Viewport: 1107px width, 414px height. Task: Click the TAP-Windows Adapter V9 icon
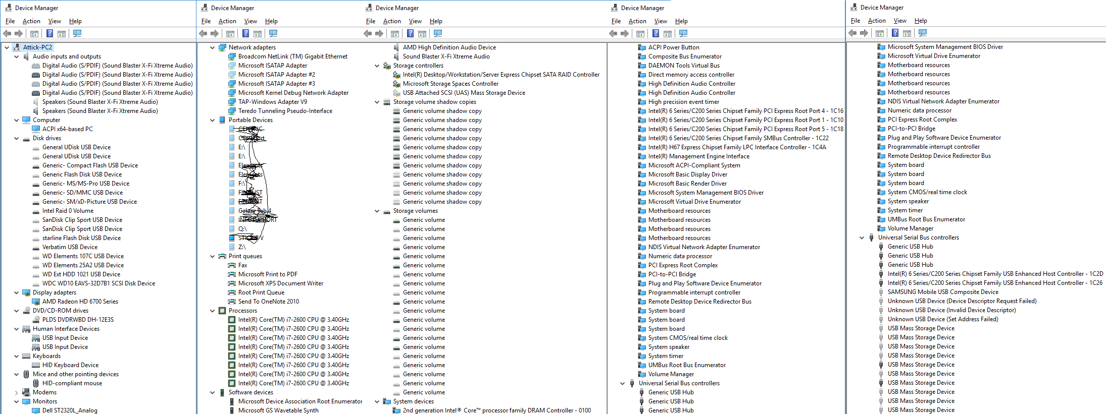232,102
